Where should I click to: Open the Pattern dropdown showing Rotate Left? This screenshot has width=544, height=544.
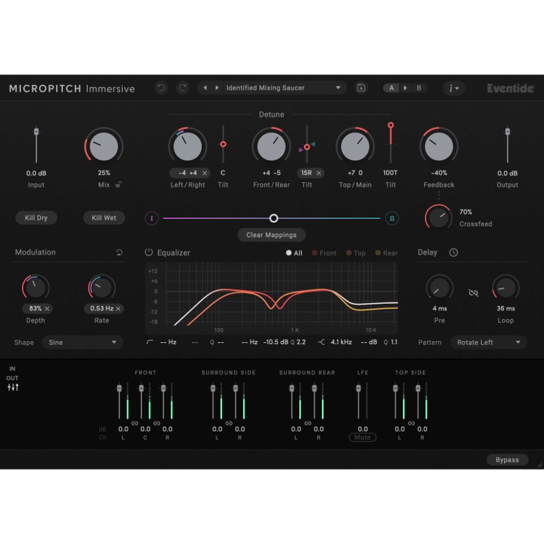pos(488,342)
